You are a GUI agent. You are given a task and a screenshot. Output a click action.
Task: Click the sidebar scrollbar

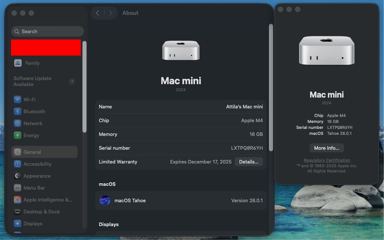(84, 87)
